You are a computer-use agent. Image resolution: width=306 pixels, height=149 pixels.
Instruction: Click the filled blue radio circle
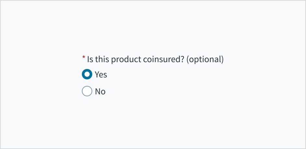87,74
